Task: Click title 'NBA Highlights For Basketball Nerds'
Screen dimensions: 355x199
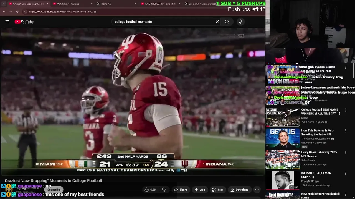Action: (x=320, y=196)
